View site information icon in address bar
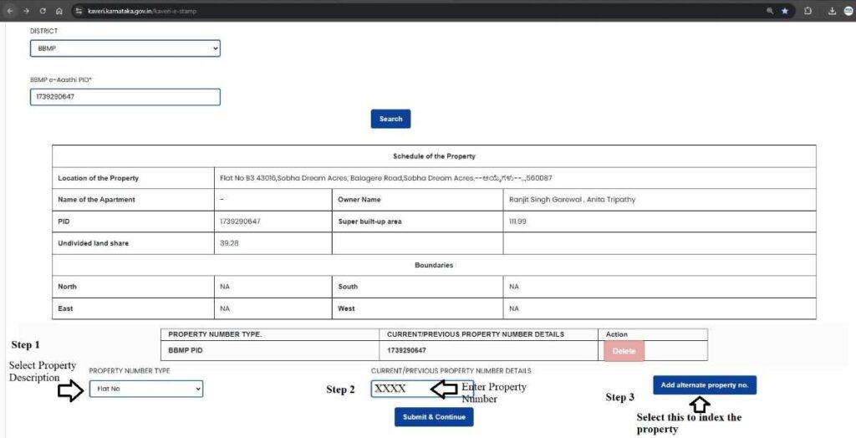This screenshot has height=438, width=856. click(78, 11)
